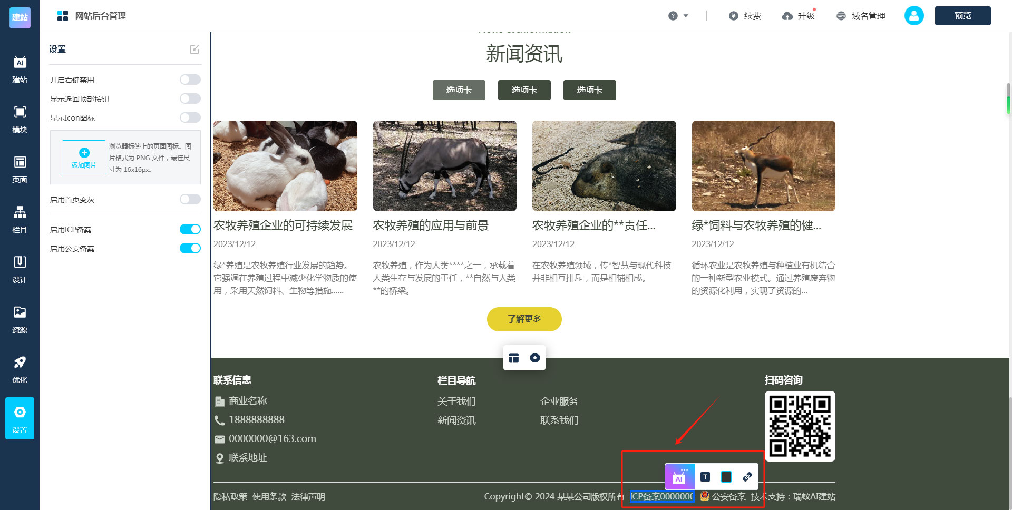Click headline 农牧养殖企业的可持续发展
Screen dimensions: 1012x510
(283, 225)
